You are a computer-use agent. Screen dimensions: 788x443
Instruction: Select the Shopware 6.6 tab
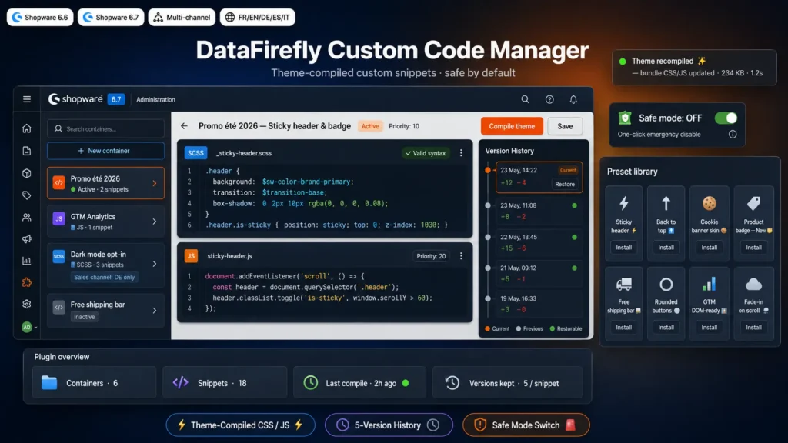pos(40,17)
